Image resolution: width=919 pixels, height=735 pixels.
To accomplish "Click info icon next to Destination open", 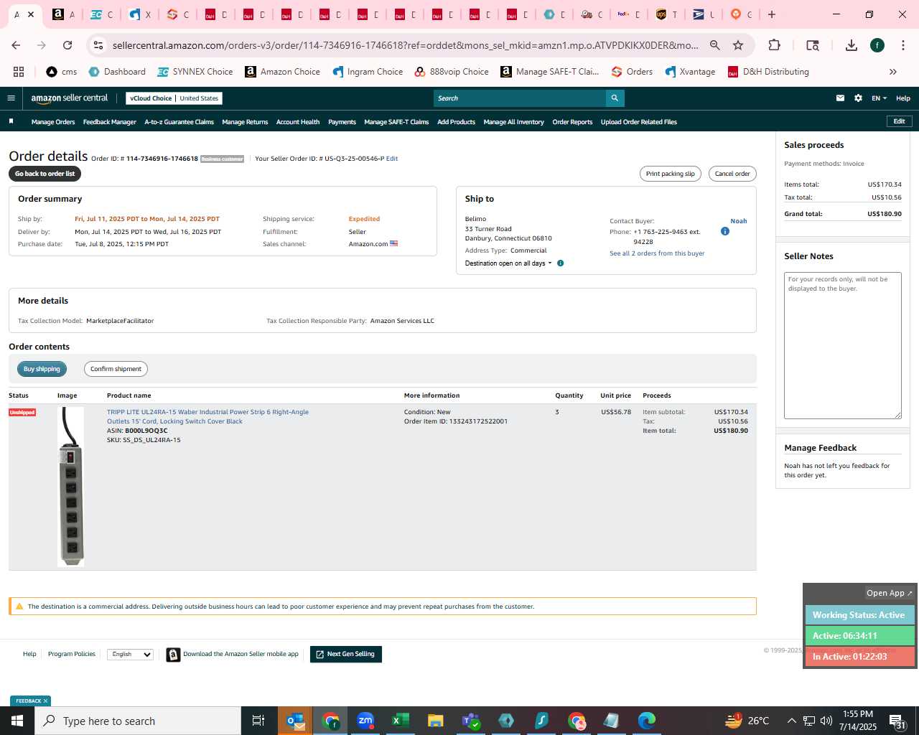I will click(x=561, y=263).
